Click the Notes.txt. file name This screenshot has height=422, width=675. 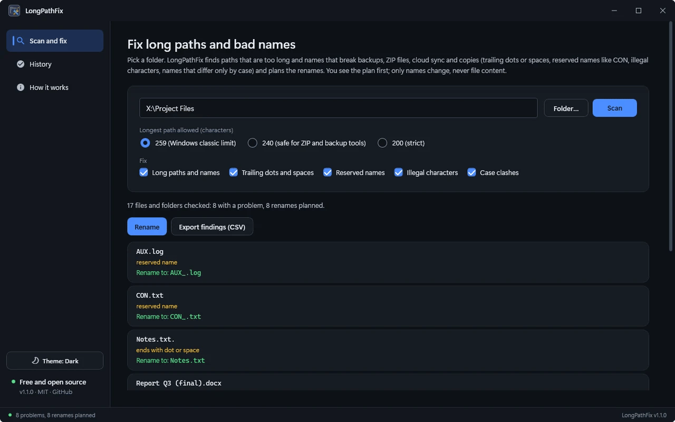156,339
